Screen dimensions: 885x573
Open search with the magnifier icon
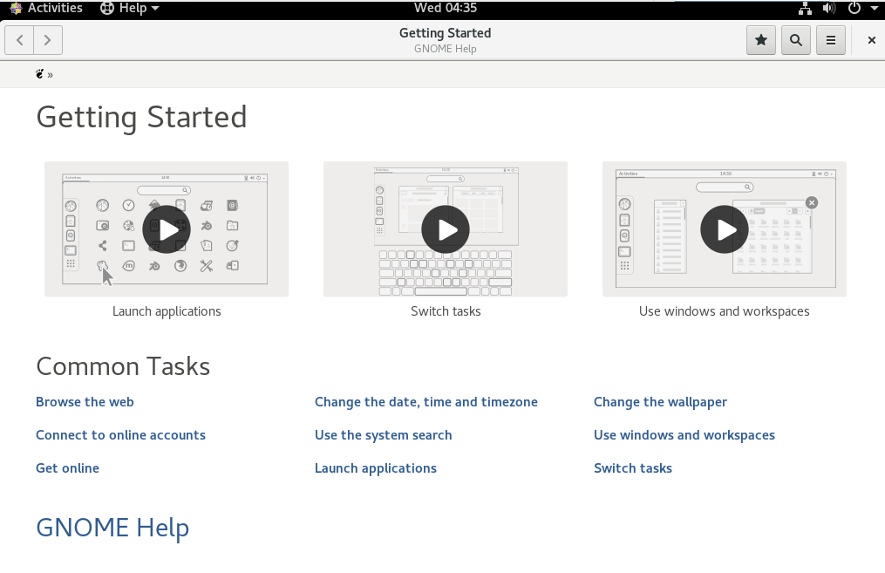(796, 40)
